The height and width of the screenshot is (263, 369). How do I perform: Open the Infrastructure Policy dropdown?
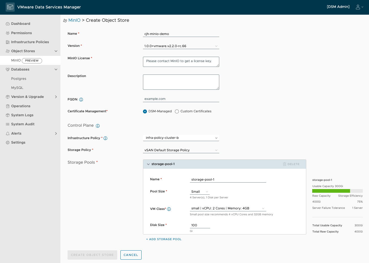(x=181, y=138)
